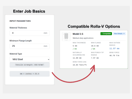Click the Max Thickness value 5 mm

[75, 46]
